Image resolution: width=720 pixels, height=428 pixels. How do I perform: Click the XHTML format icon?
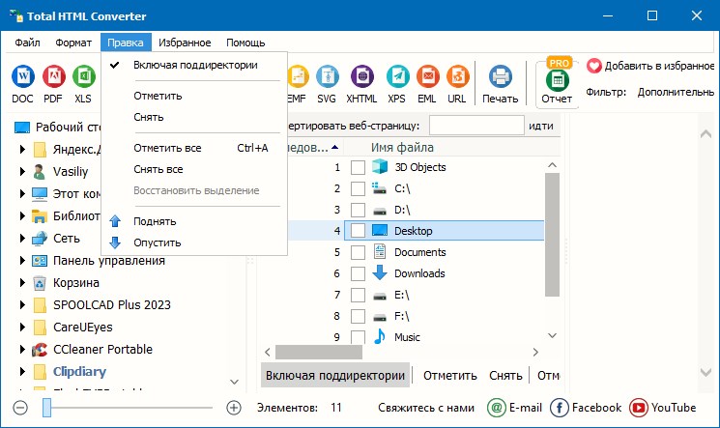361,76
